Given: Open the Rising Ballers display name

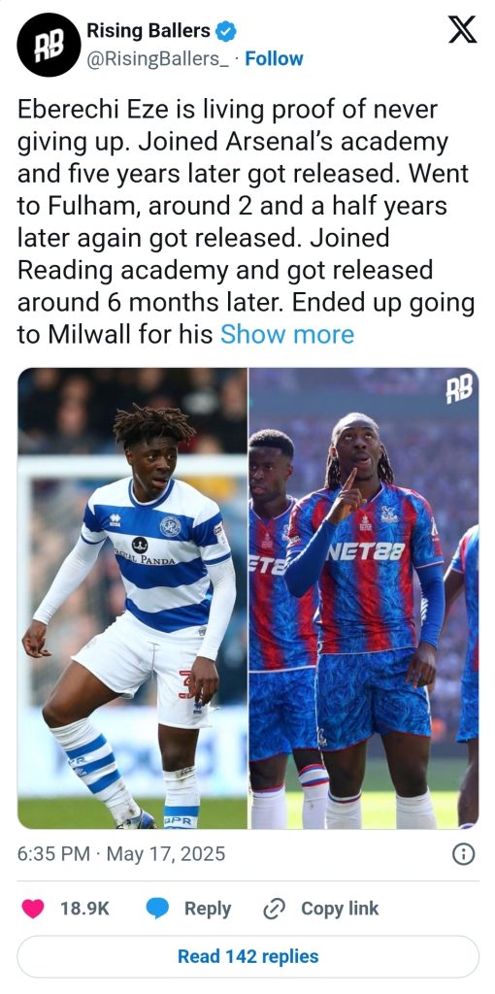Looking at the screenshot, I should coord(148,30).
